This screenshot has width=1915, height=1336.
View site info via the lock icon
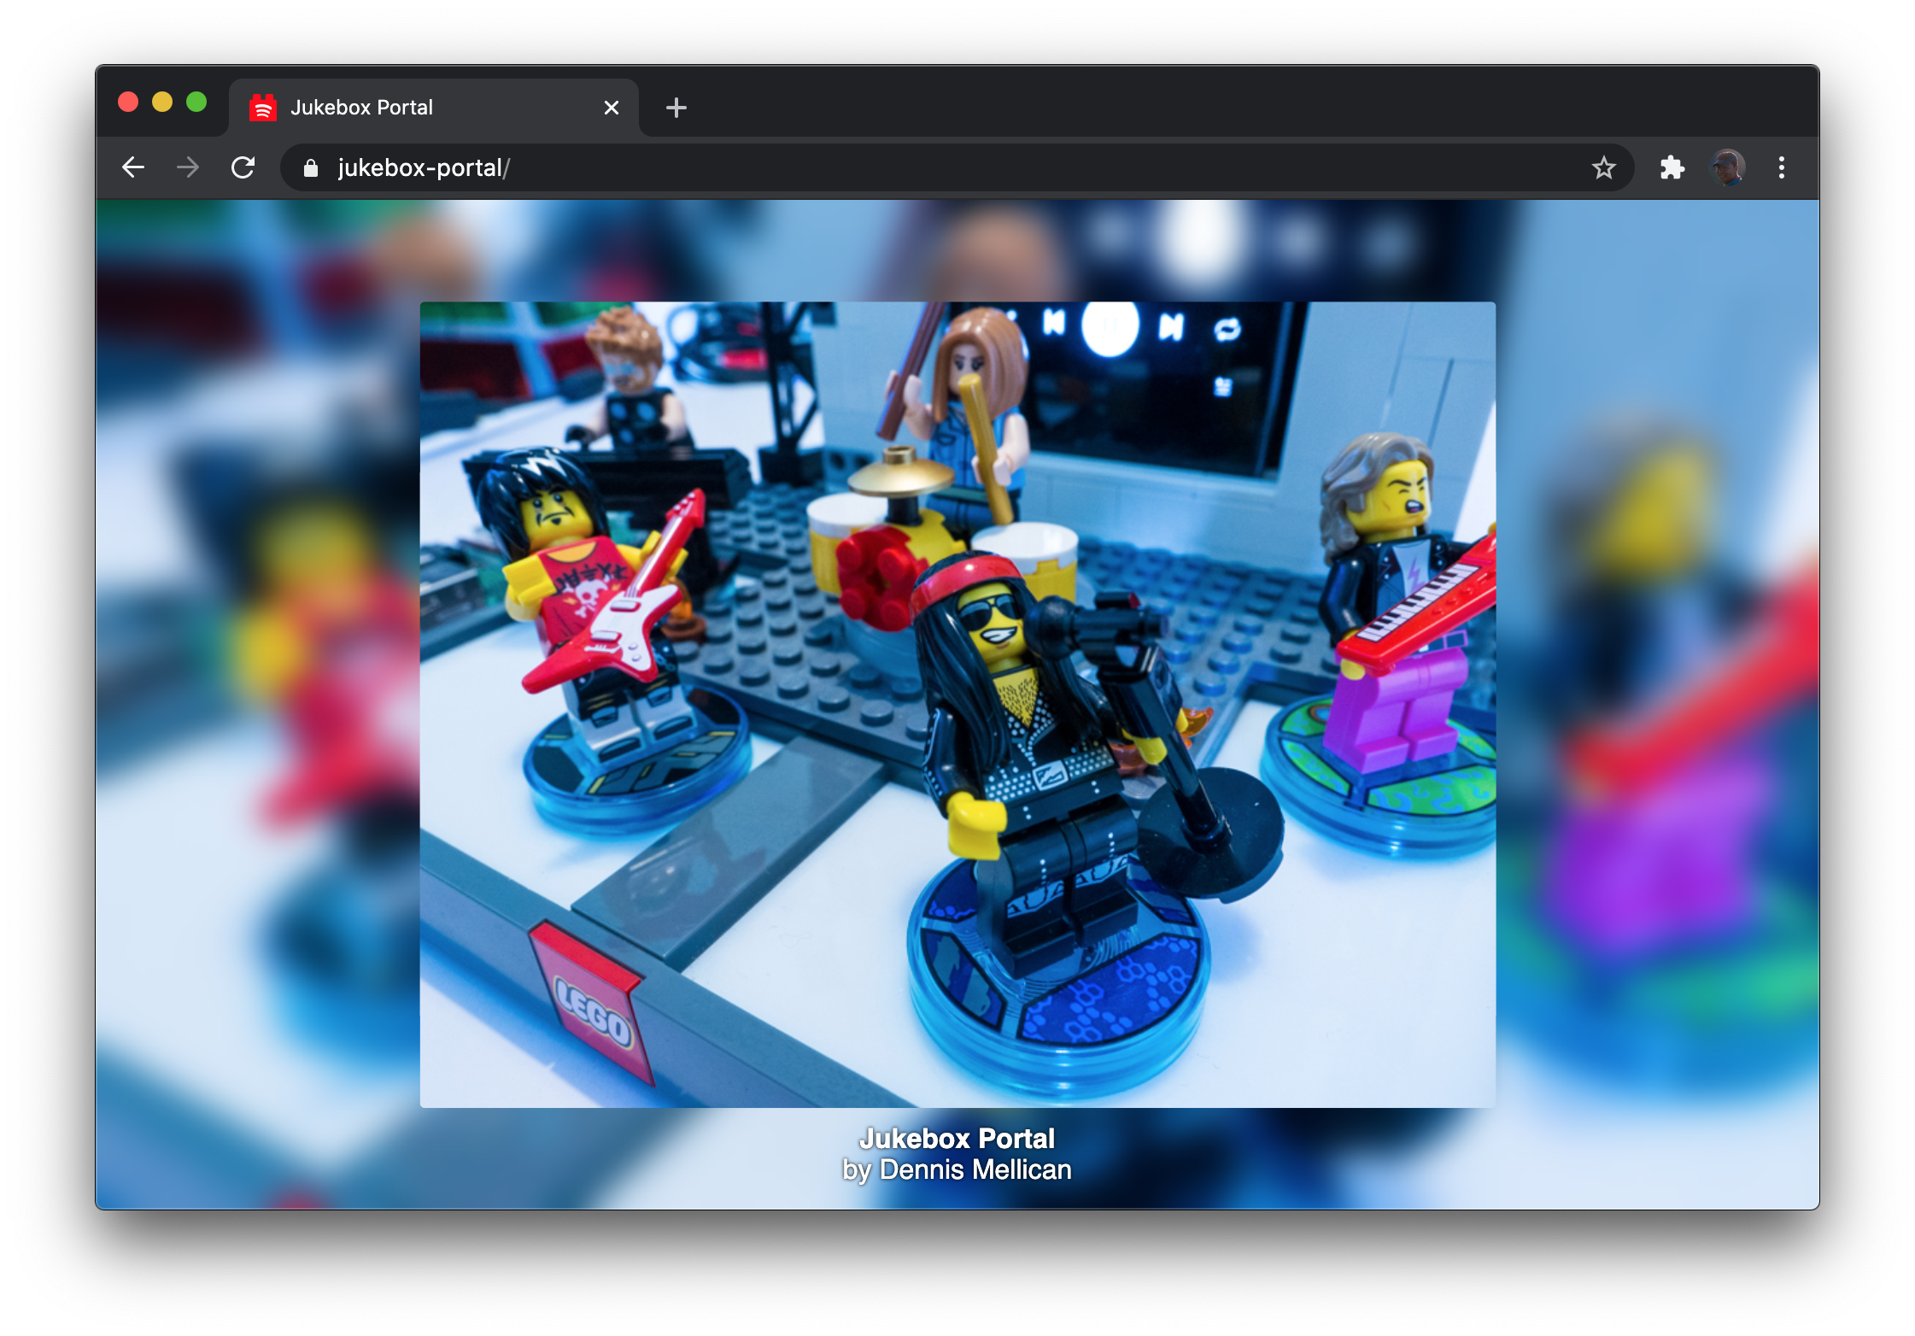pyautogui.click(x=311, y=168)
